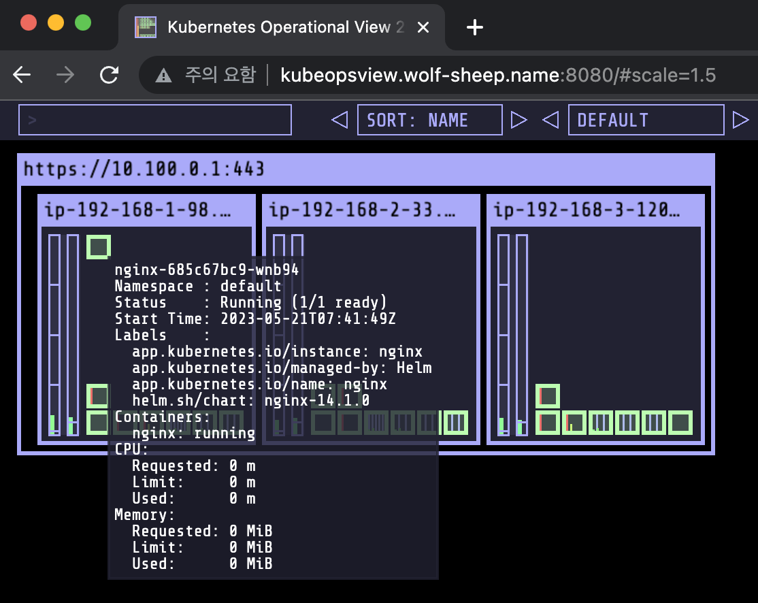Image resolution: width=758 pixels, height=603 pixels.
Task: Reload the page with the refresh icon
Action: click(110, 75)
